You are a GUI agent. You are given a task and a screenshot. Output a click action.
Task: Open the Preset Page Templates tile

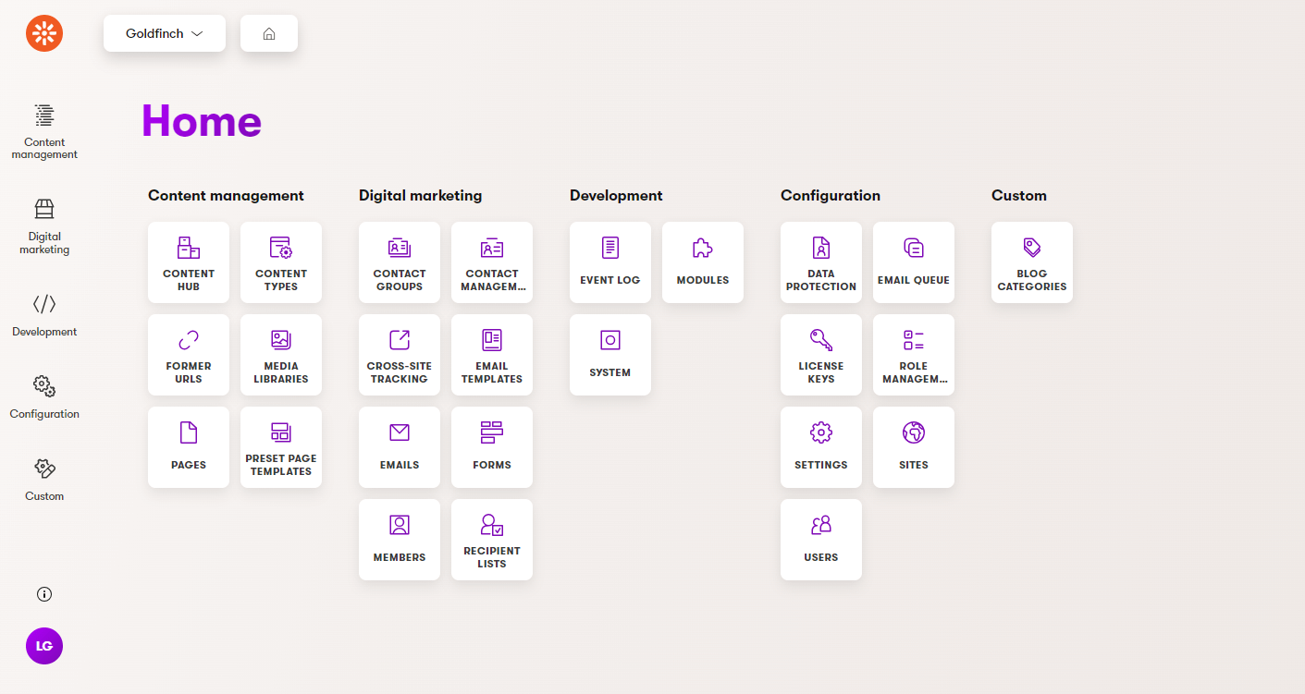coord(281,447)
